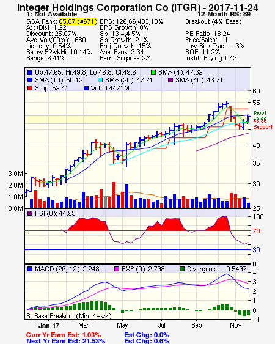Click the red Support label beside chart
Image resolution: width=275 pixels, height=344 pixels.
pyautogui.click(x=263, y=127)
